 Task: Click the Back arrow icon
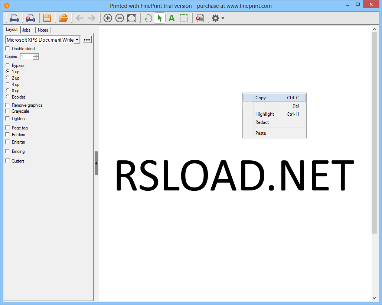(80, 18)
